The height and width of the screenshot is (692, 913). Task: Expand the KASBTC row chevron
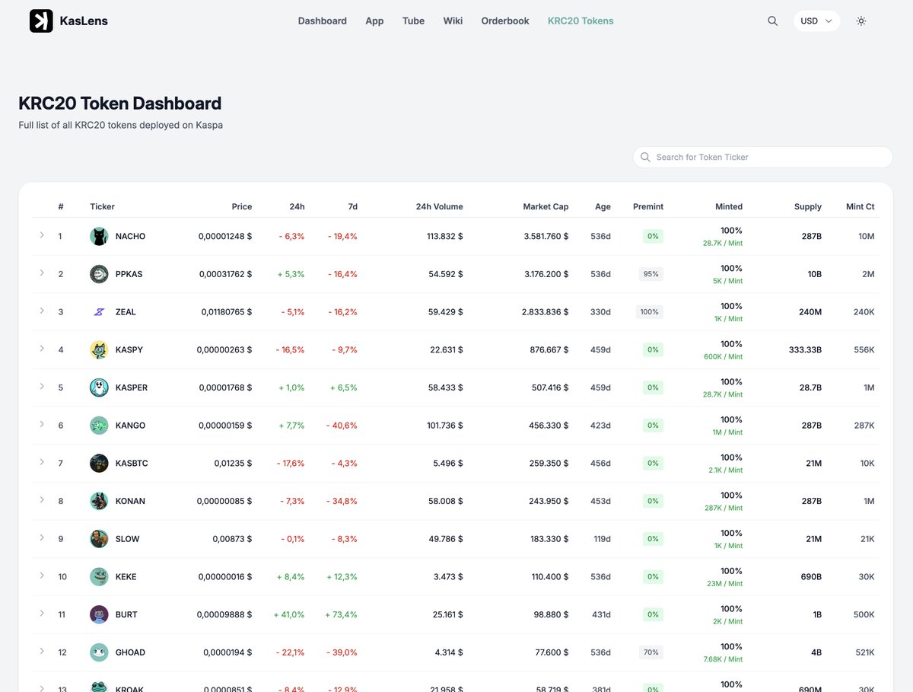tap(42, 462)
